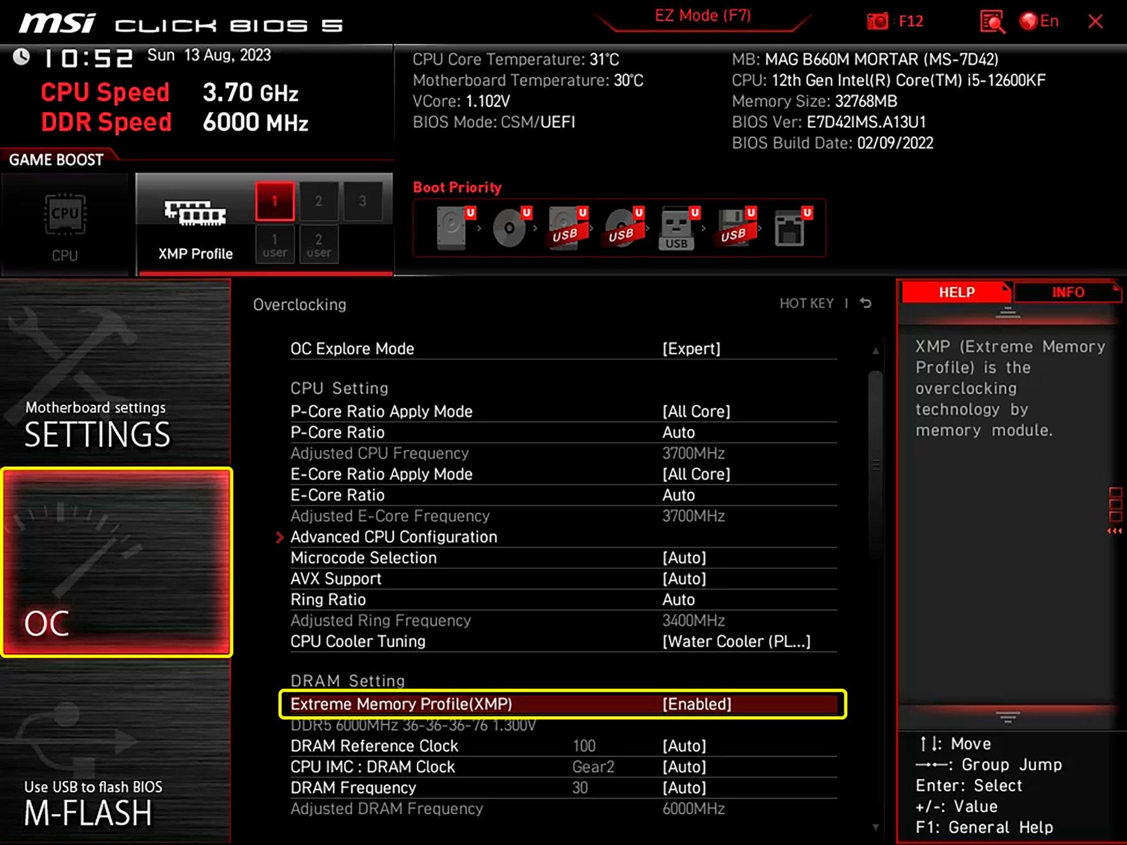Click the first hard disk boot priority icon
1127x845 pixels.
tap(455, 227)
